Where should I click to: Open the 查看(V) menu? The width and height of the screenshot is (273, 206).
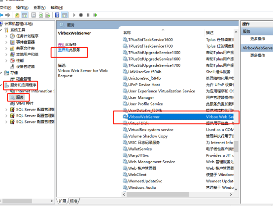39,8
